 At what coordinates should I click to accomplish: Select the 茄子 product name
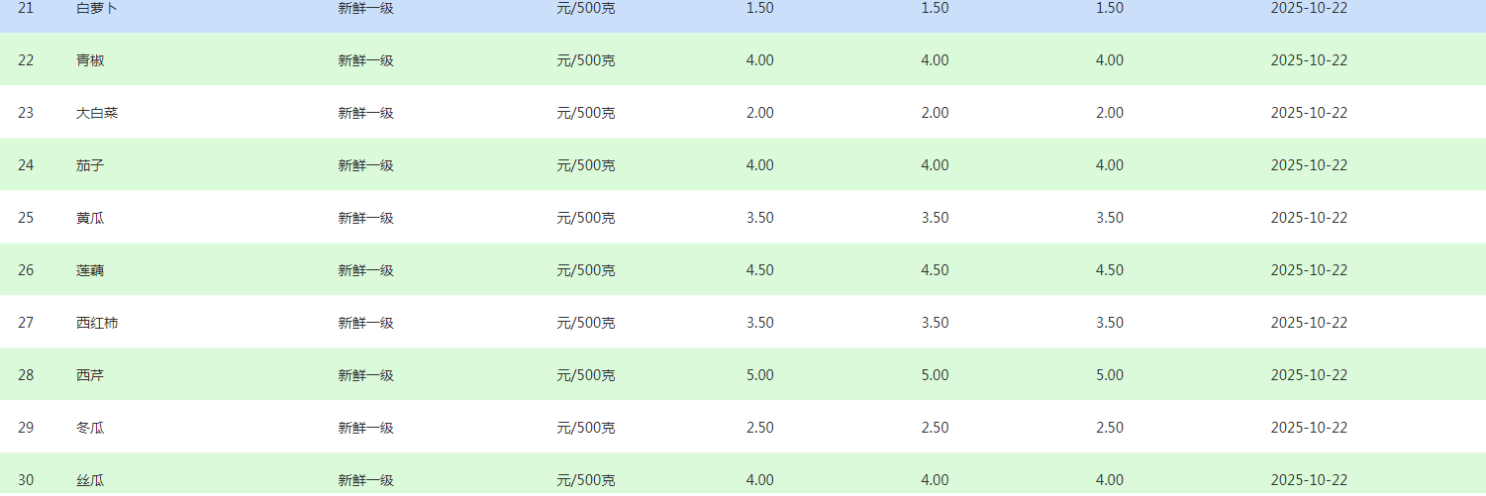[x=90, y=165]
